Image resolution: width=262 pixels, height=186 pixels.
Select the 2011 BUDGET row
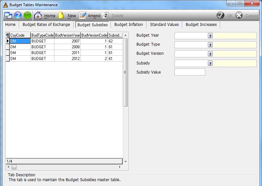coord(64,53)
